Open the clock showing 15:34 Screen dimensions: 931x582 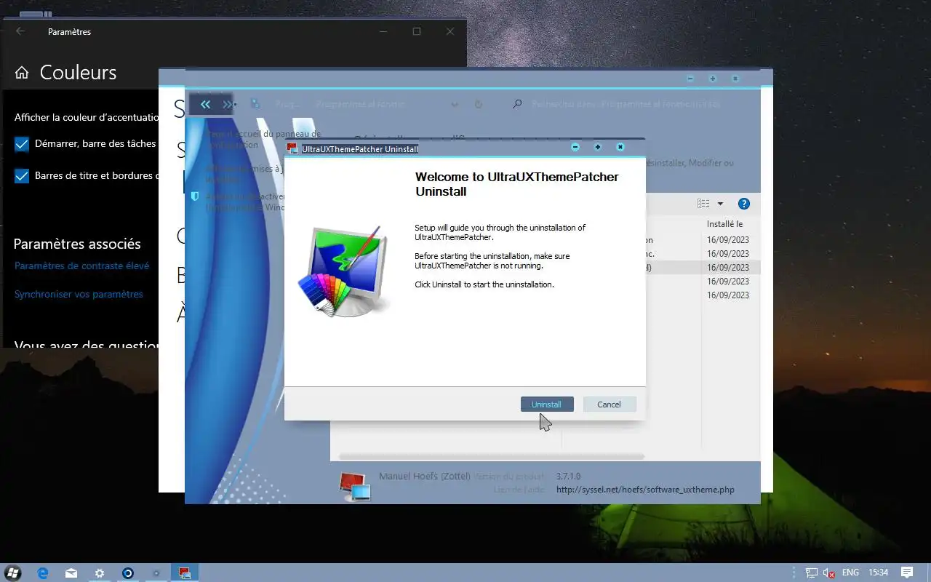pyautogui.click(x=879, y=573)
